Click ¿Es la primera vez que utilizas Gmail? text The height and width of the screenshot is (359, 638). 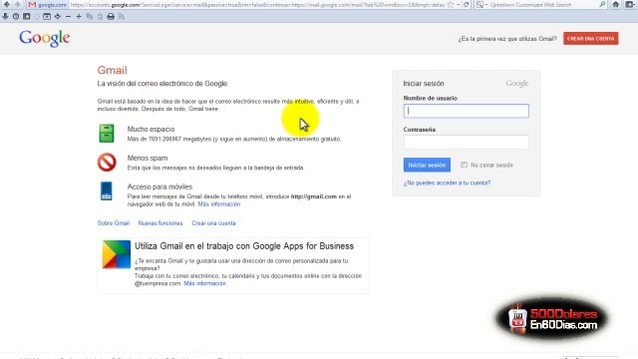point(507,39)
